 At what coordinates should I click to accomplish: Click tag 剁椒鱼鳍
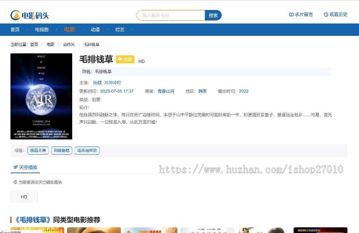[x=61, y=151]
